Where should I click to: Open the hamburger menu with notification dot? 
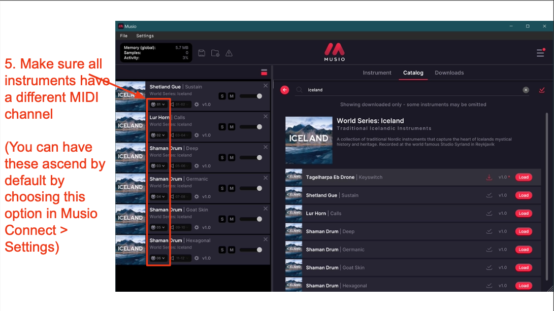click(x=541, y=53)
